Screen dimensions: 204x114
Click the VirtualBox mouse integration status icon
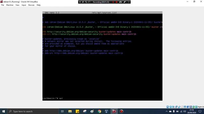click(x=193, y=107)
